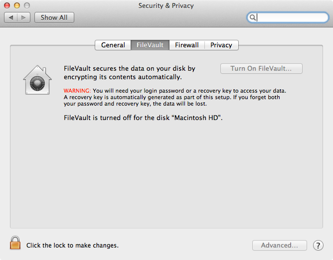Switch to the General tab
333x260 pixels.
113,45
